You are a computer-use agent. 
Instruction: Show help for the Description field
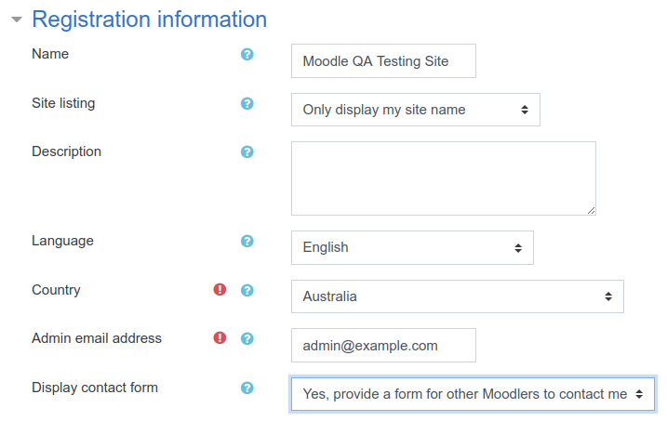pyautogui.click(x=247, y=152)
